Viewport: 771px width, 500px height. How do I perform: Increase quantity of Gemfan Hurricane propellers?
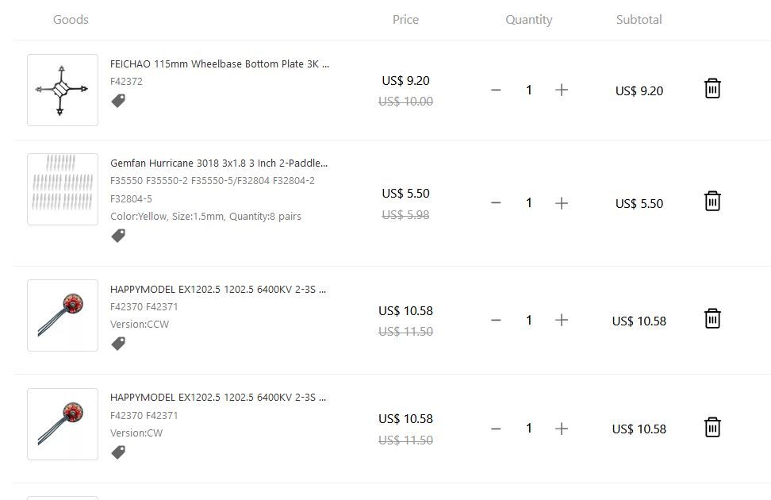coord(562,203)
